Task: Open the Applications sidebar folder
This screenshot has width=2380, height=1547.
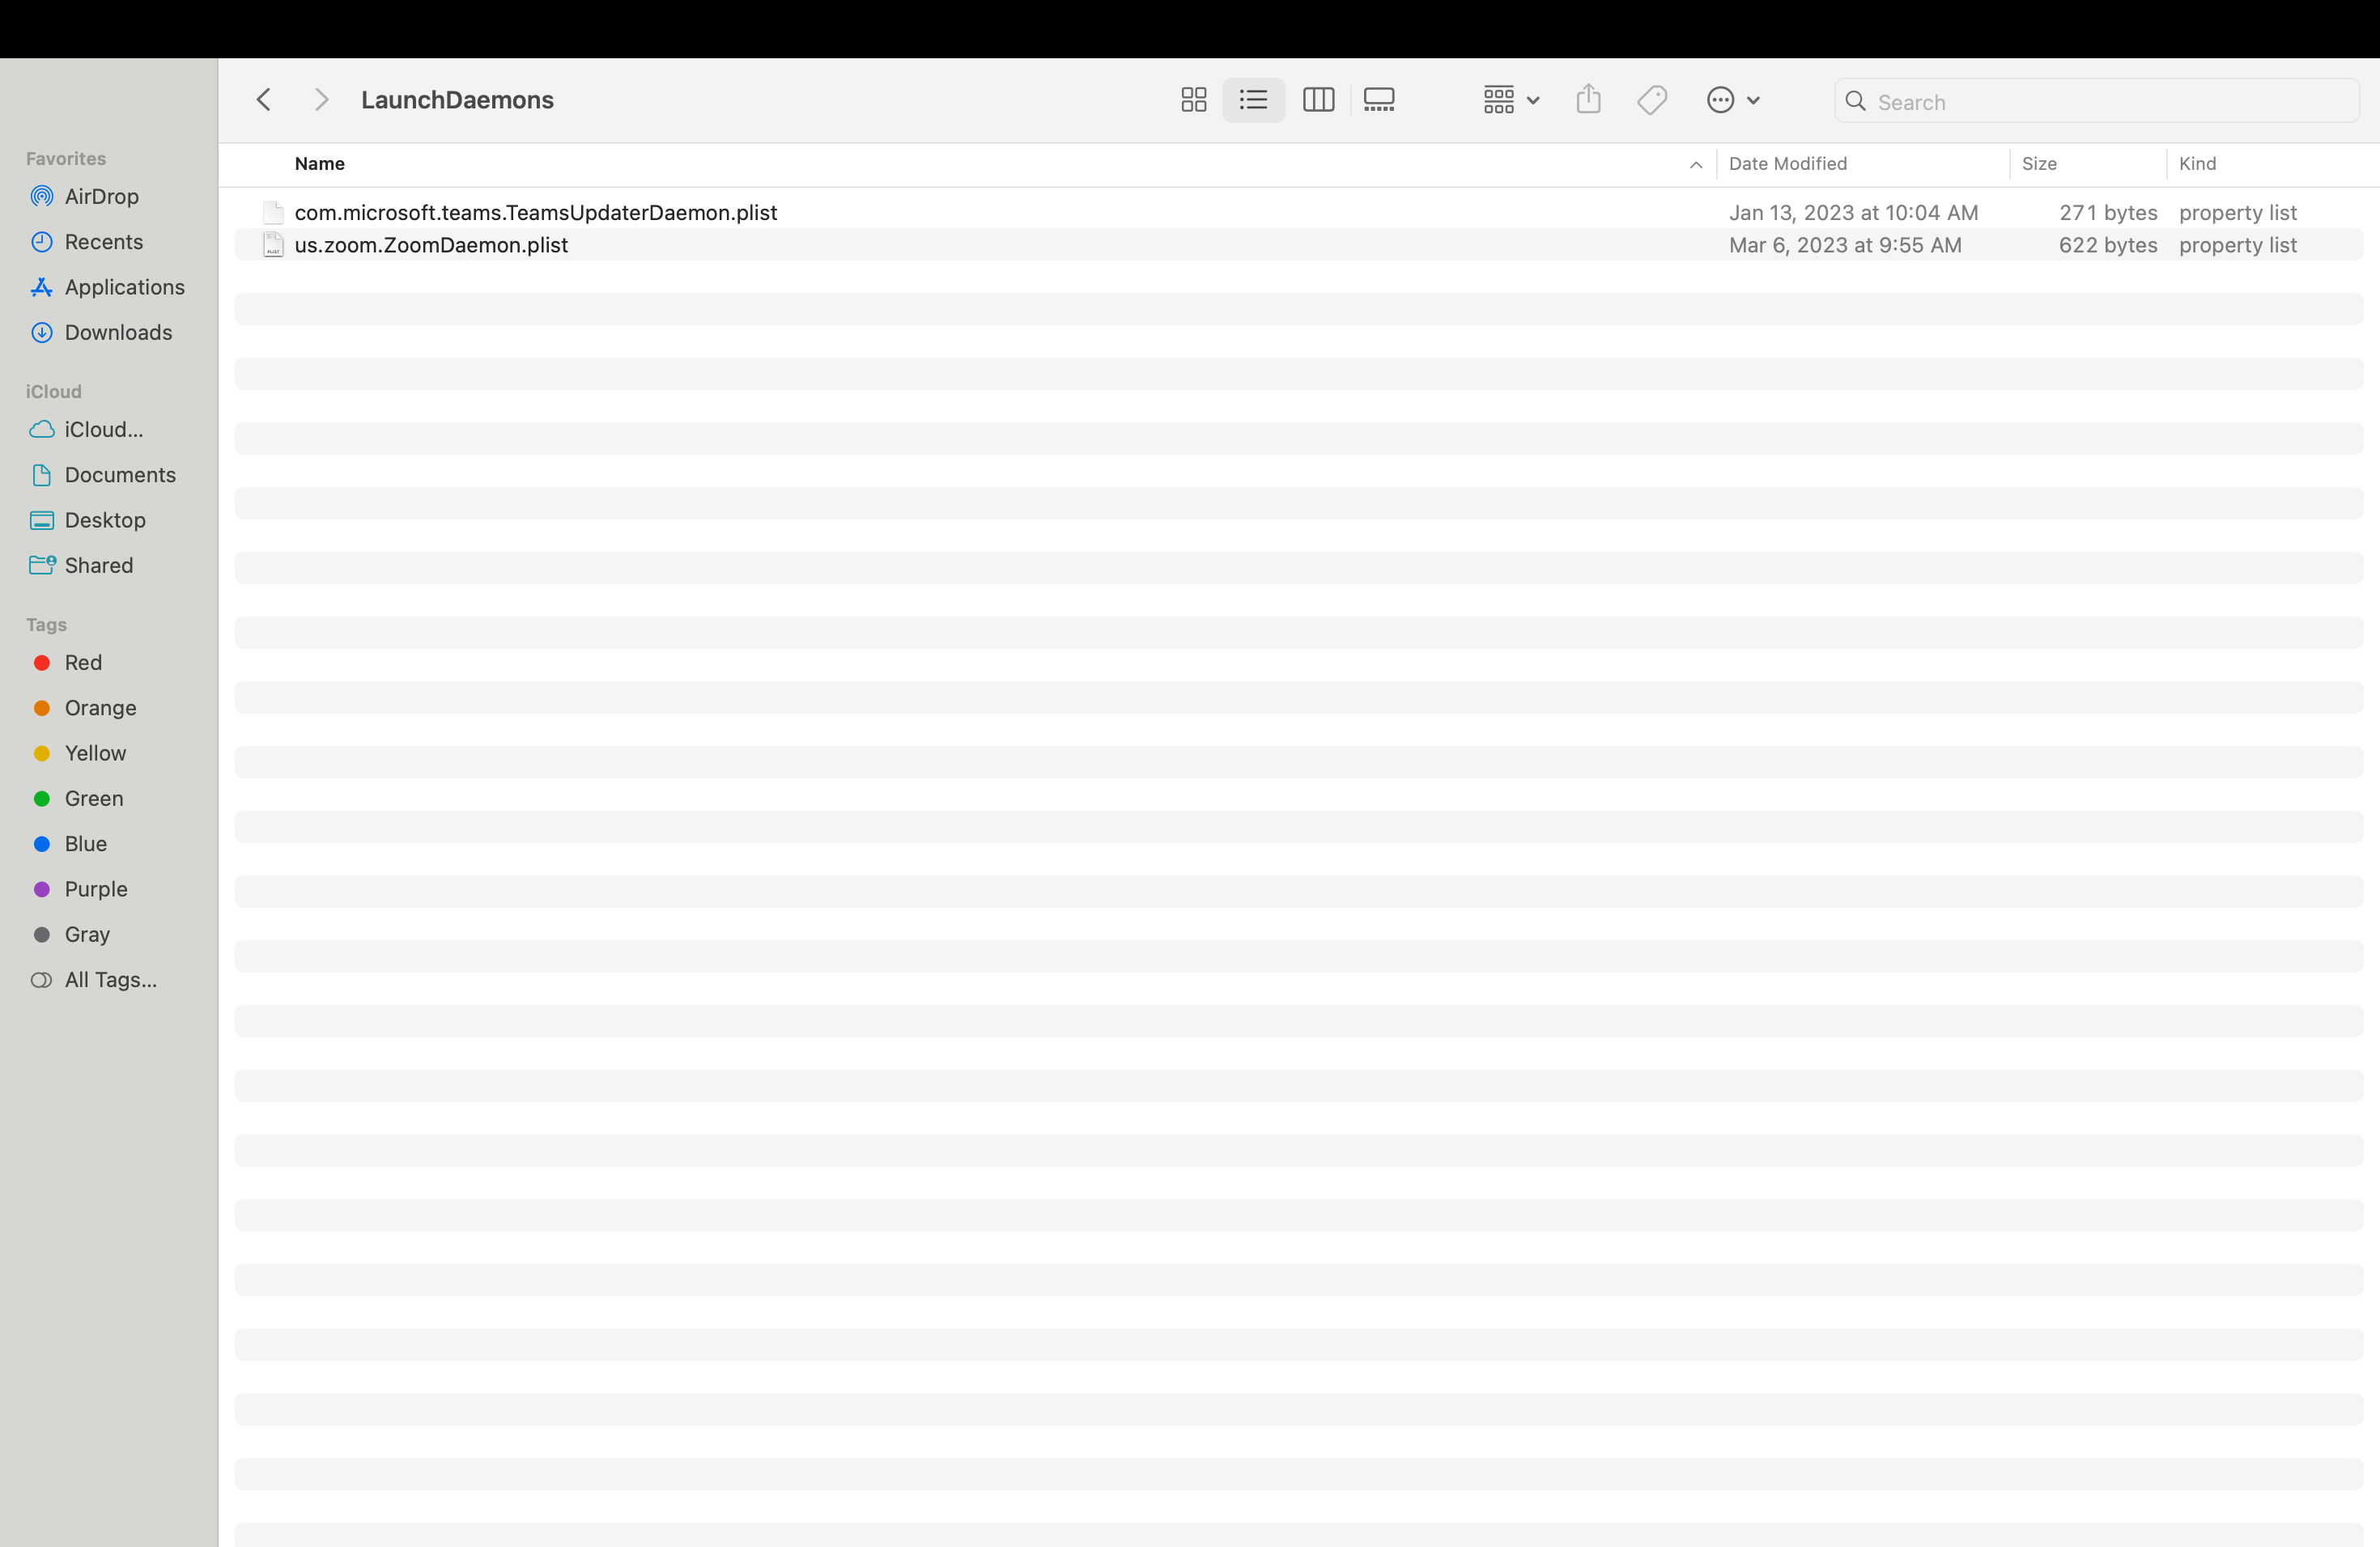Action: (x=124, y=286)
